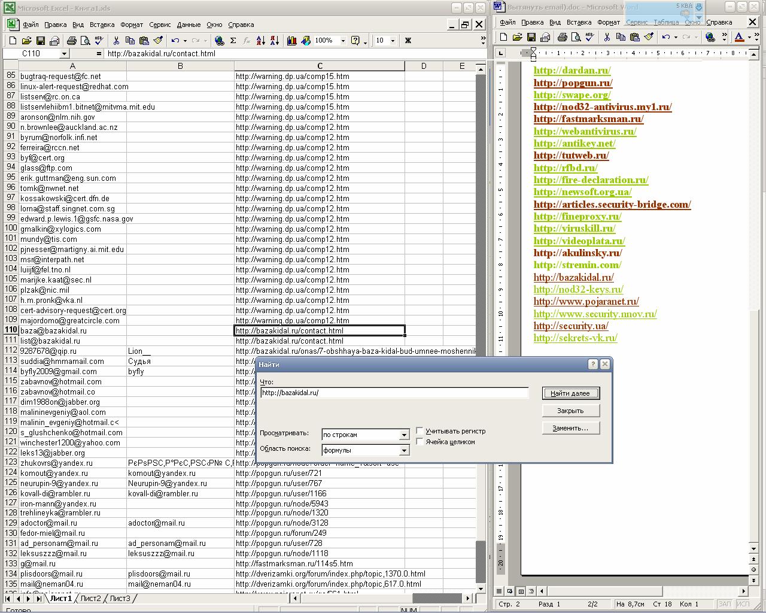Create a new Word document
Image resolution: width=766 pixels, height=613 pixels.
click(x=503, y=37)
